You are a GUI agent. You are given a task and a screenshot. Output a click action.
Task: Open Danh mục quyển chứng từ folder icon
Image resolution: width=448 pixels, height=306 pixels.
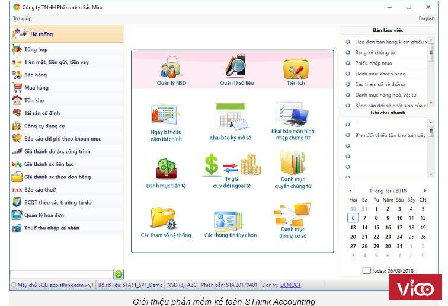pyautogui.click(x=293, y=163)
